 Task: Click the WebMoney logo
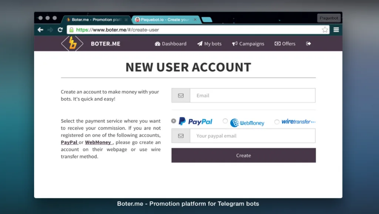point(247,123)
